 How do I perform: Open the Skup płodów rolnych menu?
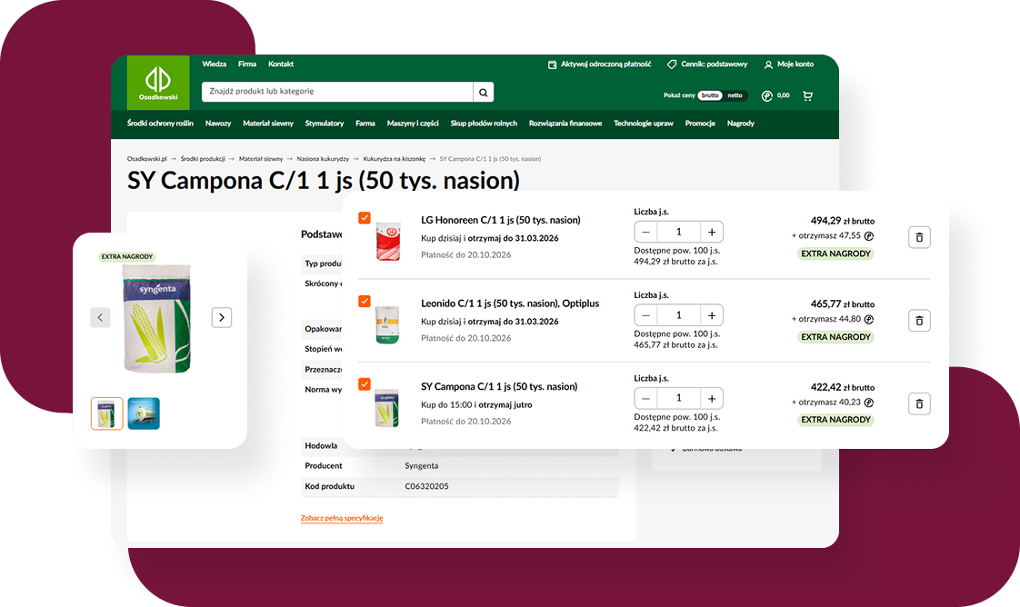(484, 124)
